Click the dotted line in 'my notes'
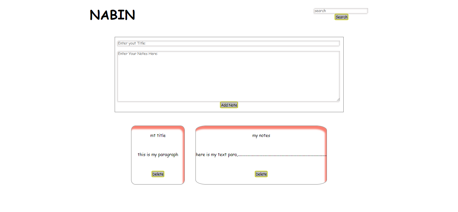Viewport: 458px width, 212px height. (282, 155)
